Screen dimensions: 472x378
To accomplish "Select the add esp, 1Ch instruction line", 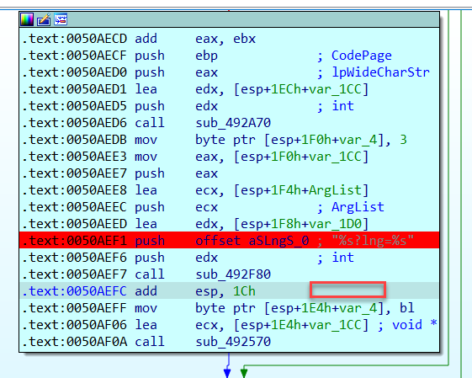I will 229,290.
